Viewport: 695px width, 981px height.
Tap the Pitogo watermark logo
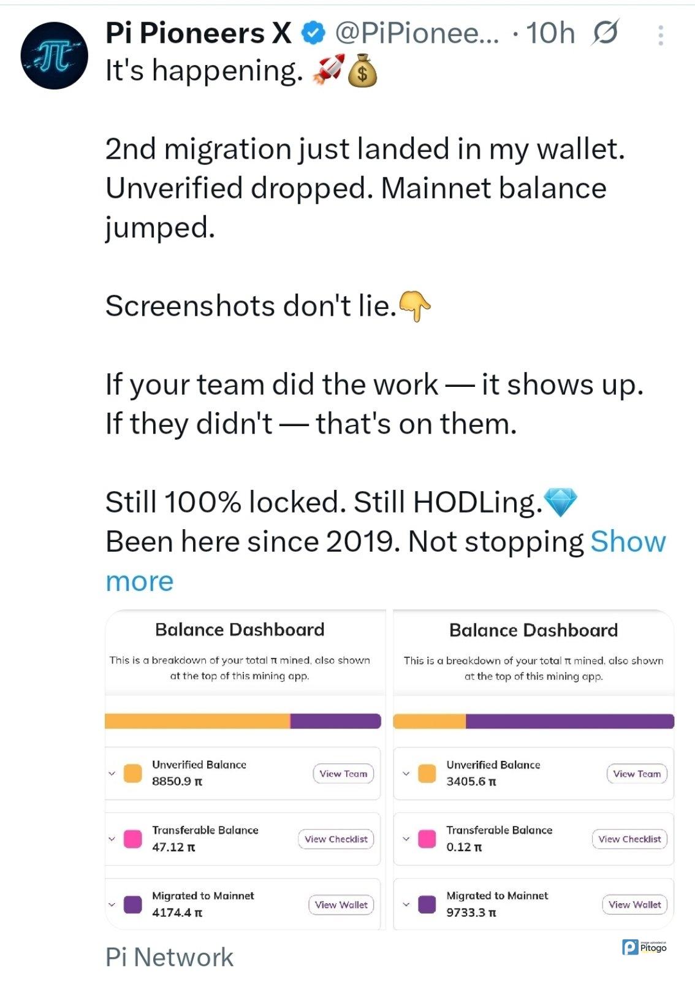(x=644, y=947)
